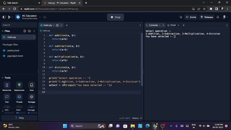Open the #1 Calculator title dropdown
Screen dimensions: 231x130
pyautogui.click(x=40, y=17)
